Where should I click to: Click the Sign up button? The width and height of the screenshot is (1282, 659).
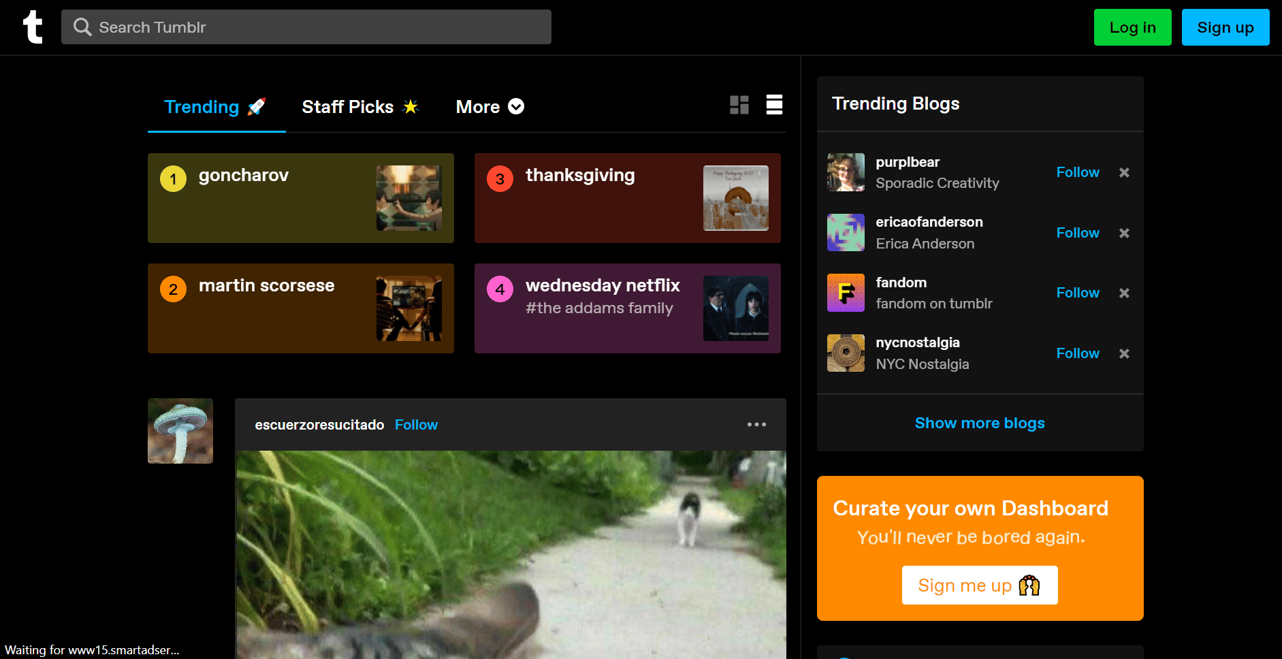[1225, 27]
